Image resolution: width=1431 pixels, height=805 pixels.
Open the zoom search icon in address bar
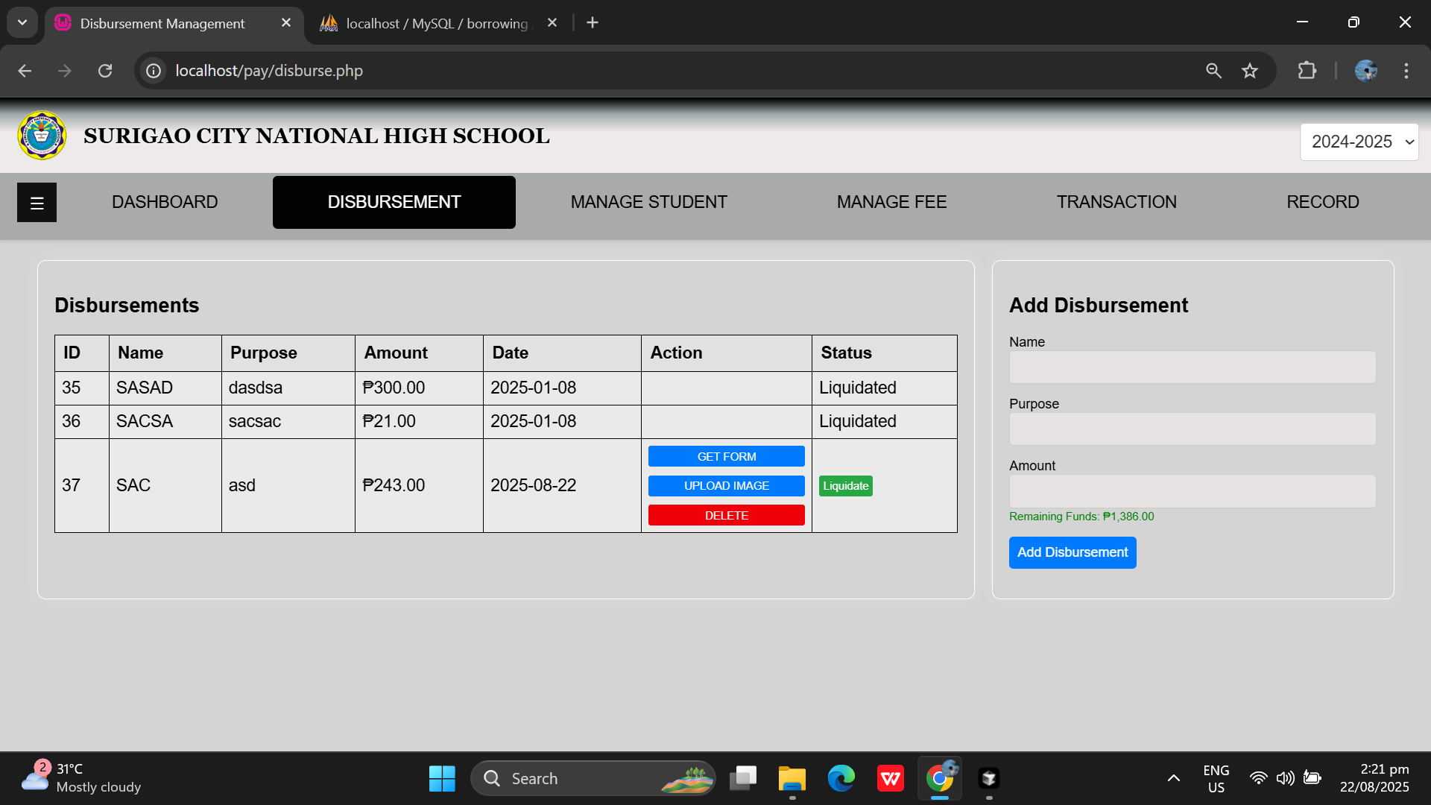pos(1213,71)
